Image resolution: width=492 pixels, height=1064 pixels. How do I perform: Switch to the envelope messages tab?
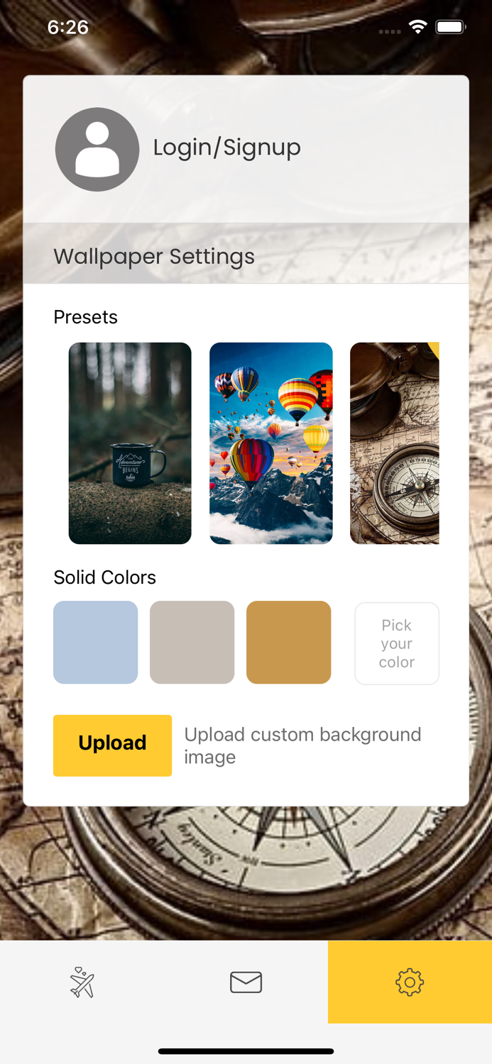point(246,982)
